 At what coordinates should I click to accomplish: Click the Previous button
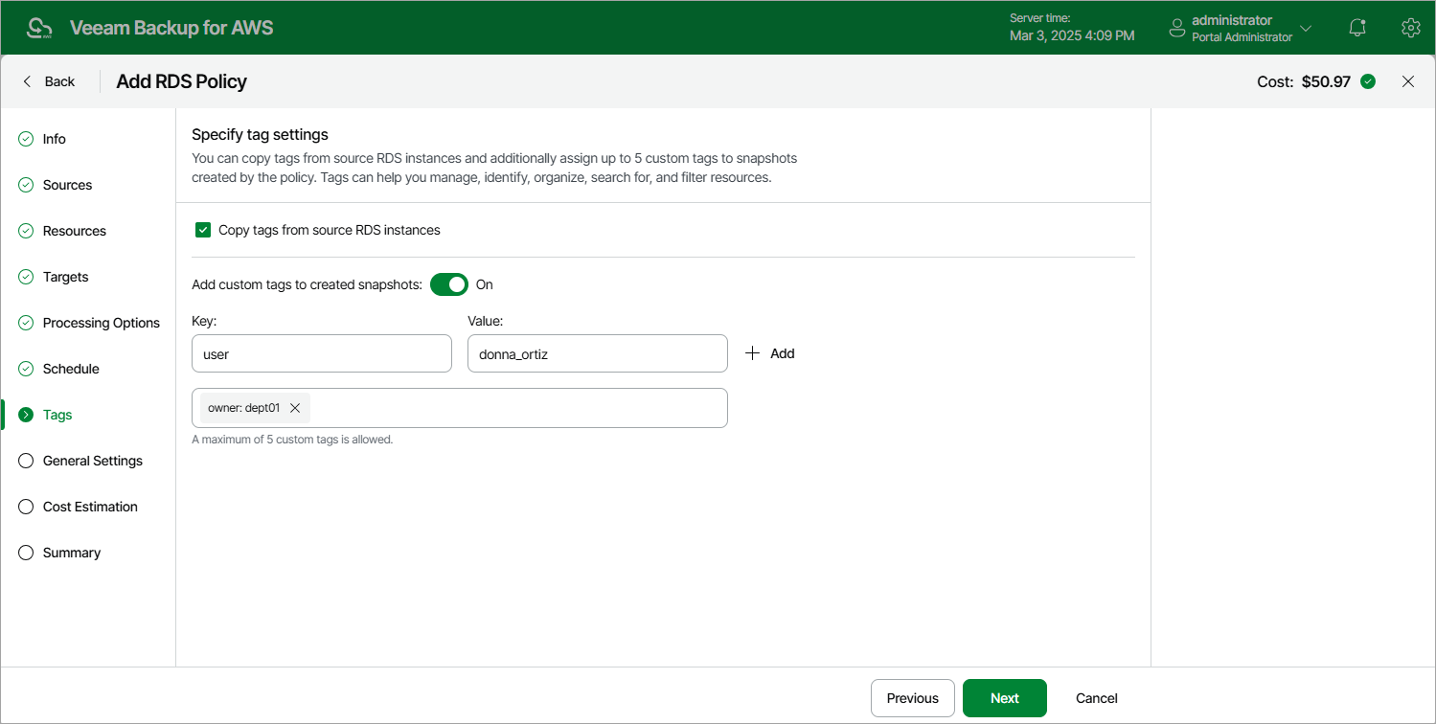point(911,698)
